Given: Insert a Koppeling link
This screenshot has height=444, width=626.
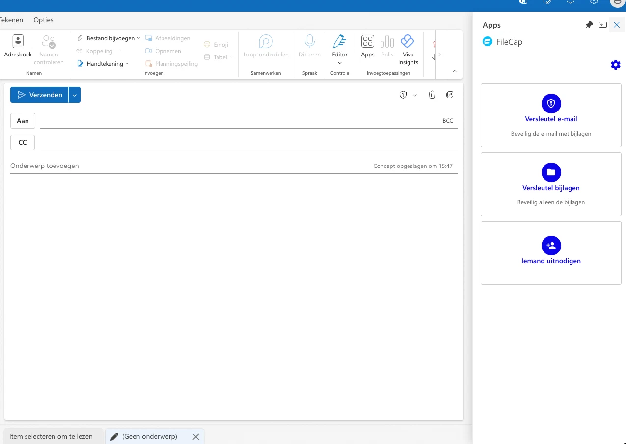Looking at the screenshot, I should pos(95,51).
